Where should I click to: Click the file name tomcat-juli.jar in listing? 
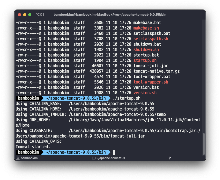pos(151,66)
